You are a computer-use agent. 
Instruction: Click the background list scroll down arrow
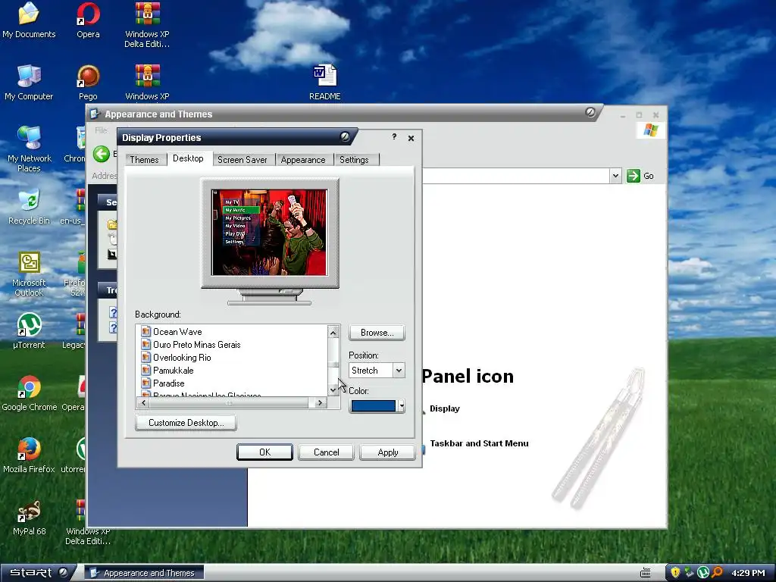pos(333,390)
